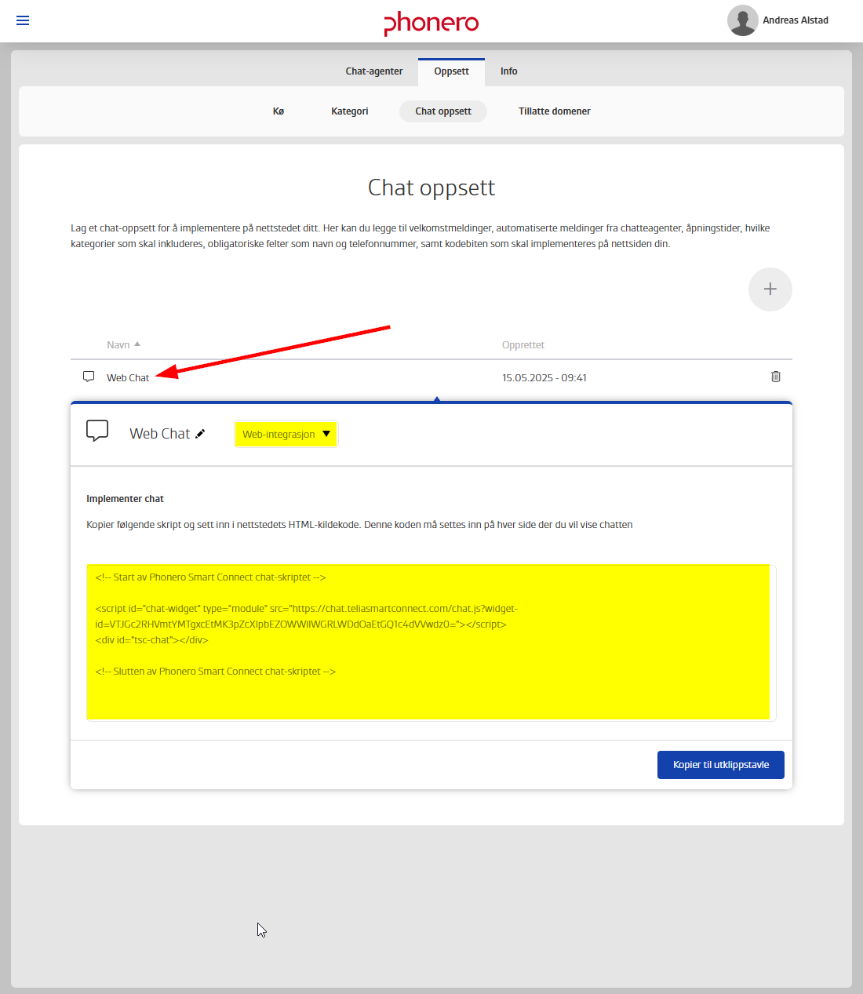The height and width of the screenshot is (994, 863).
Task: Click inside the chat script code box
Action: [x=431, y=643]
